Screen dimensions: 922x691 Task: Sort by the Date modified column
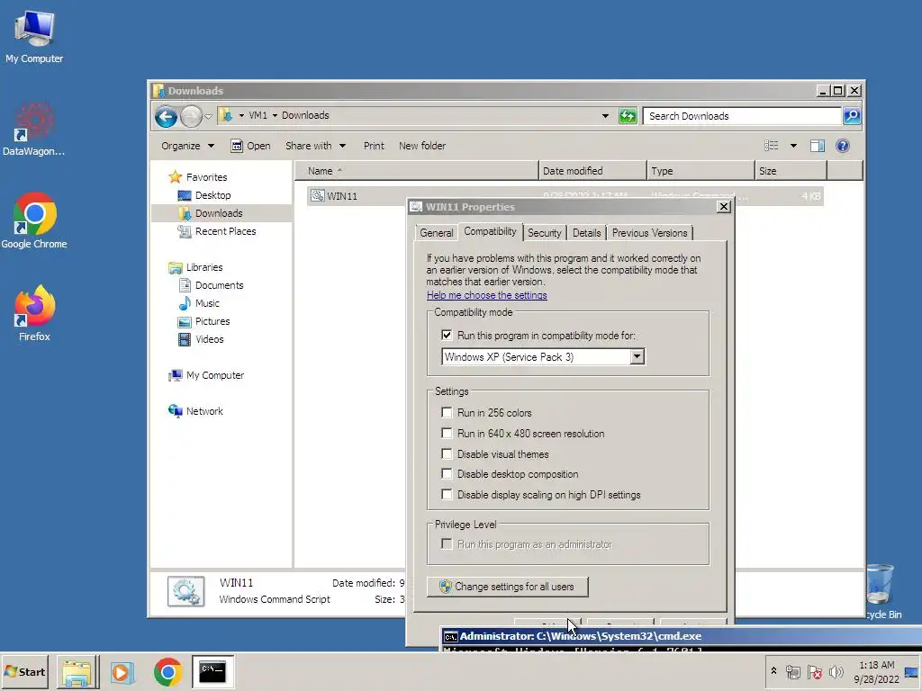coord(592,171)
